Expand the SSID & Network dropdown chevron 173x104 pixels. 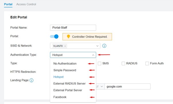click(x=97, y=46)
